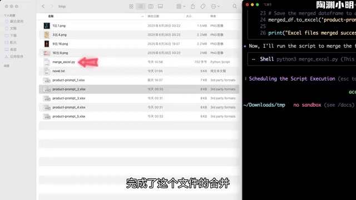Click the product-prompt_4.xlsx file icon

[x=47, y=107]
